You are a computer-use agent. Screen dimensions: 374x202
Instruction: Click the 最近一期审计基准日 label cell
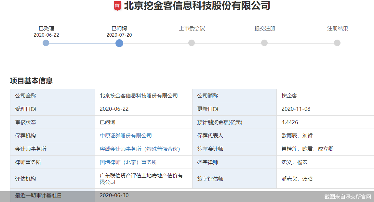tap(52, 195)
